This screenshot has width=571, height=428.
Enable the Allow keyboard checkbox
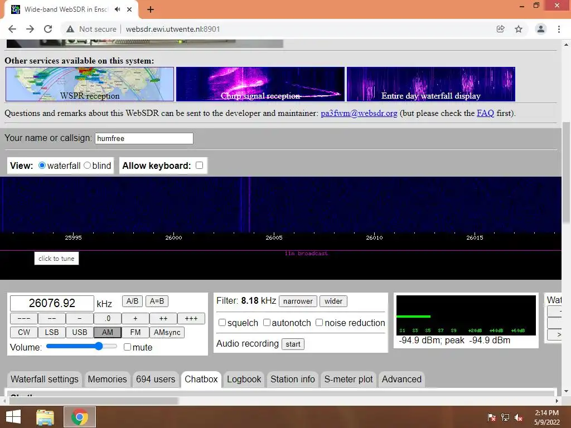[199, 165]
